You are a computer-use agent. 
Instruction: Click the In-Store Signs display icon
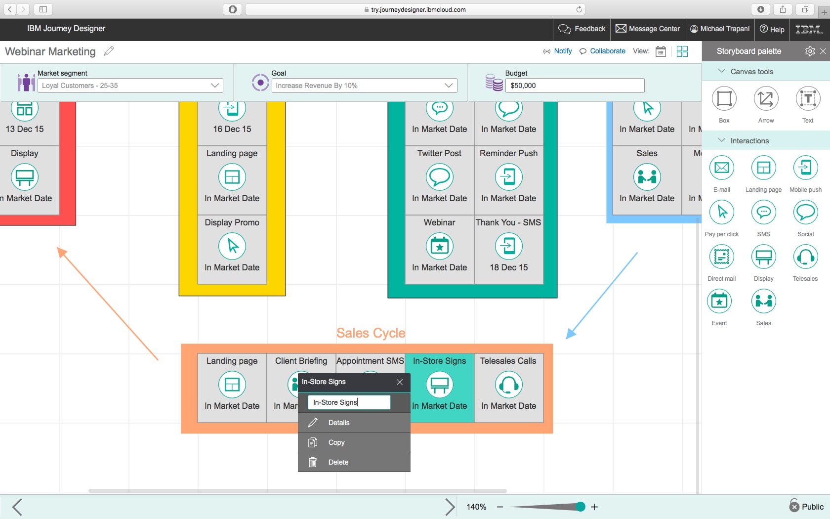tap(439, 384)
